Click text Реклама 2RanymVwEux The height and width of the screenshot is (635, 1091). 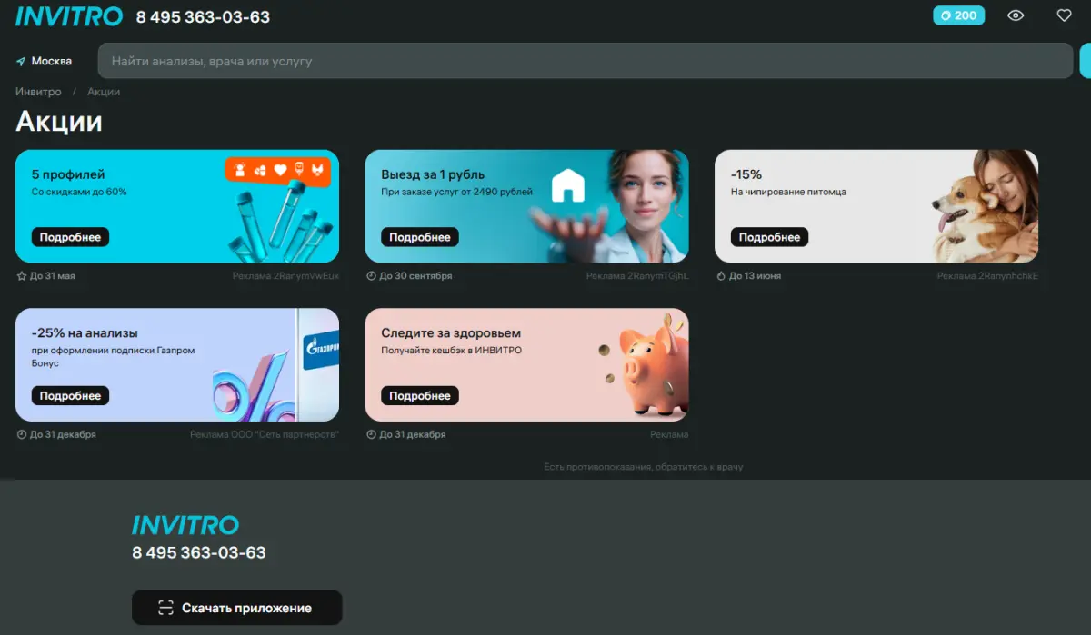(x=285, y=275)
